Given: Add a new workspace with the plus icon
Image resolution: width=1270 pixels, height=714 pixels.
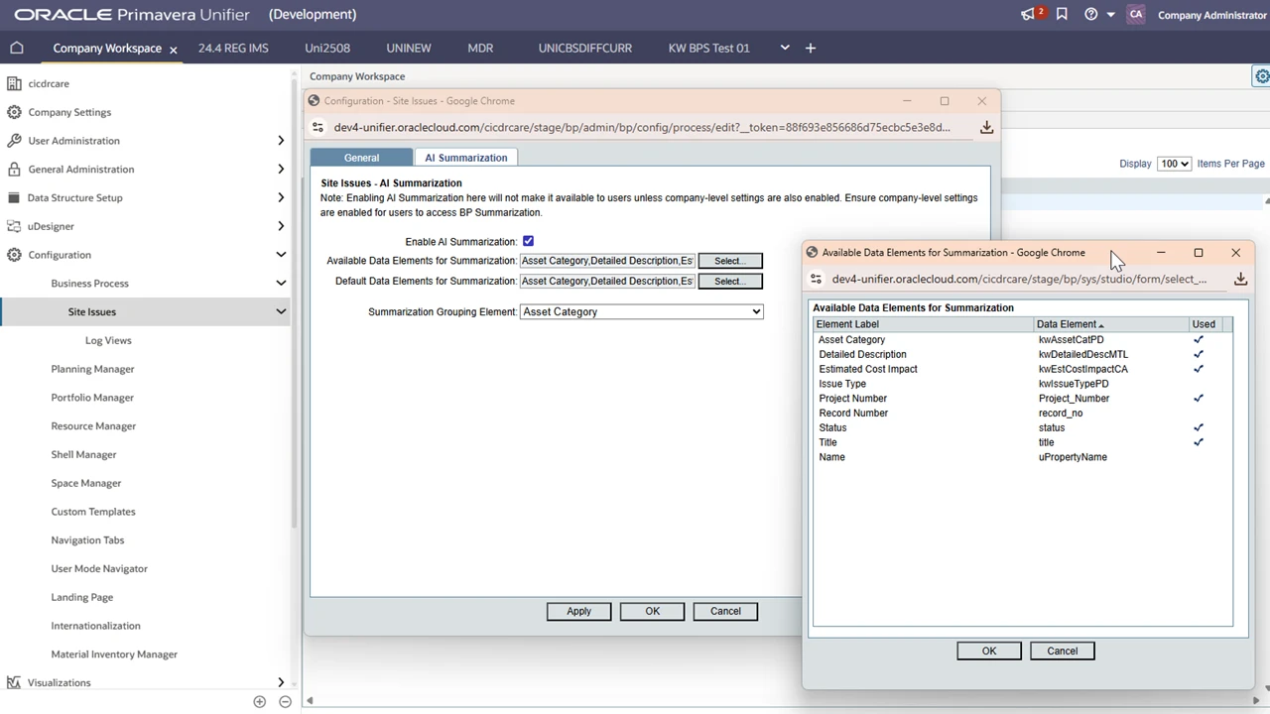Looking at the screenshot, I should (810, 48).
